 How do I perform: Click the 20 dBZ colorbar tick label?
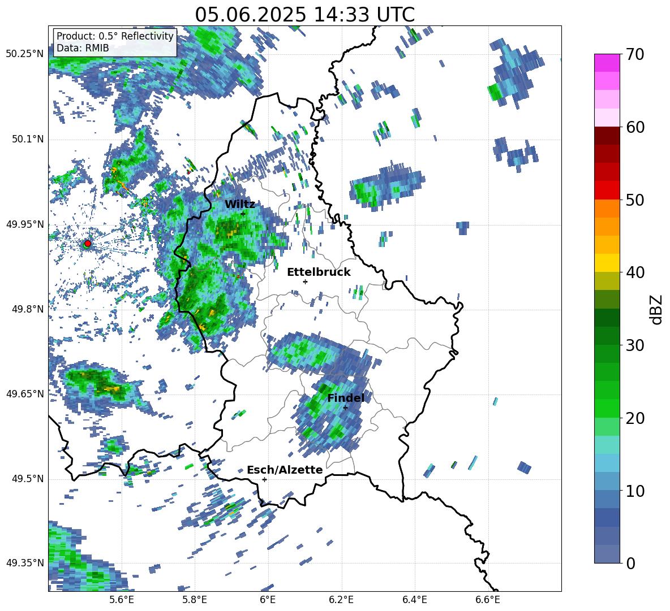click(x=634, y=418)
